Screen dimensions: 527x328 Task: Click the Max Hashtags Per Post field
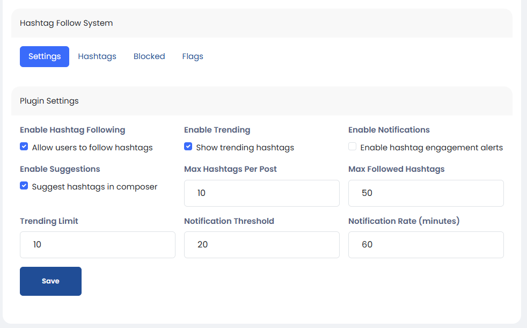click(x=261, y=193)
